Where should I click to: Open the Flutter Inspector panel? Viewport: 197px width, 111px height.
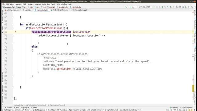click(195, 38)
